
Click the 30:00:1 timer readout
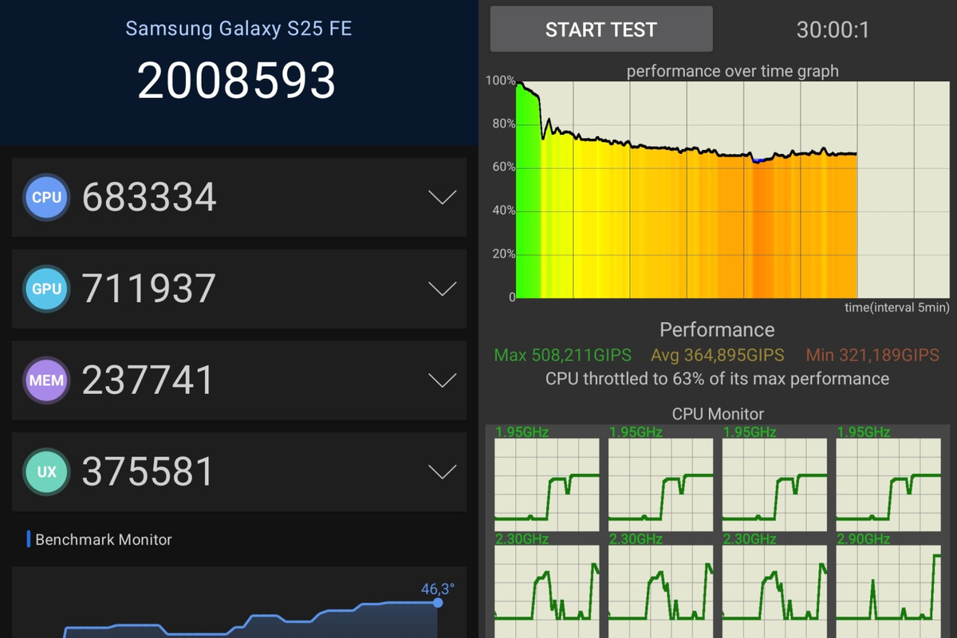(x=833, y=30)
